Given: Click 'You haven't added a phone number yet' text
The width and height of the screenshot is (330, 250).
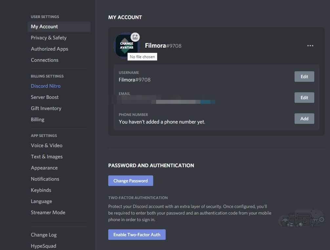Looking at the screenshot, I should (x=162, y=122).
